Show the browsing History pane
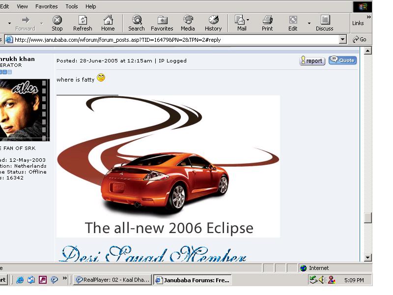The width and height of the screenshot is (393, 295). pos(213,23)
